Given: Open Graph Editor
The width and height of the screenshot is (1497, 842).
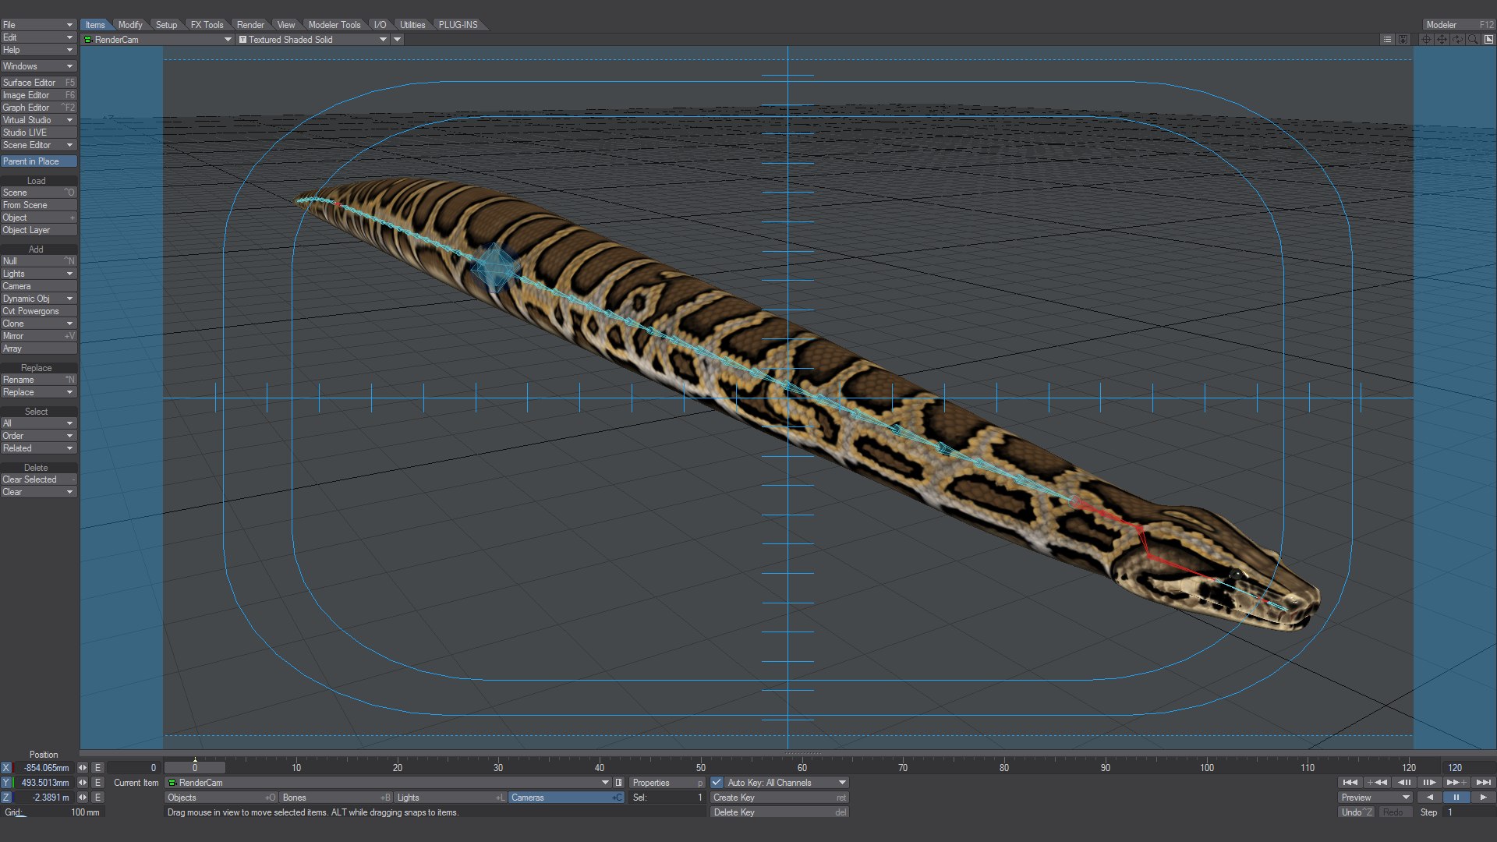Looking at the screenshot, I should (x=38, y=108).
